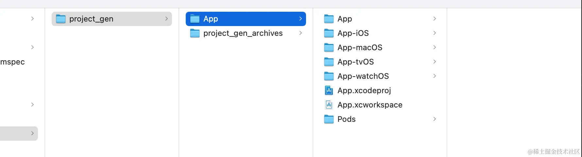Select the App.xcworkspace file name

click(x=370, y=105)
